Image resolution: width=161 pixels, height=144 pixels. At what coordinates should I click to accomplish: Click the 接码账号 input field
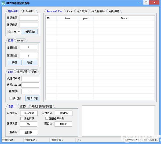[x=29, y=18]
